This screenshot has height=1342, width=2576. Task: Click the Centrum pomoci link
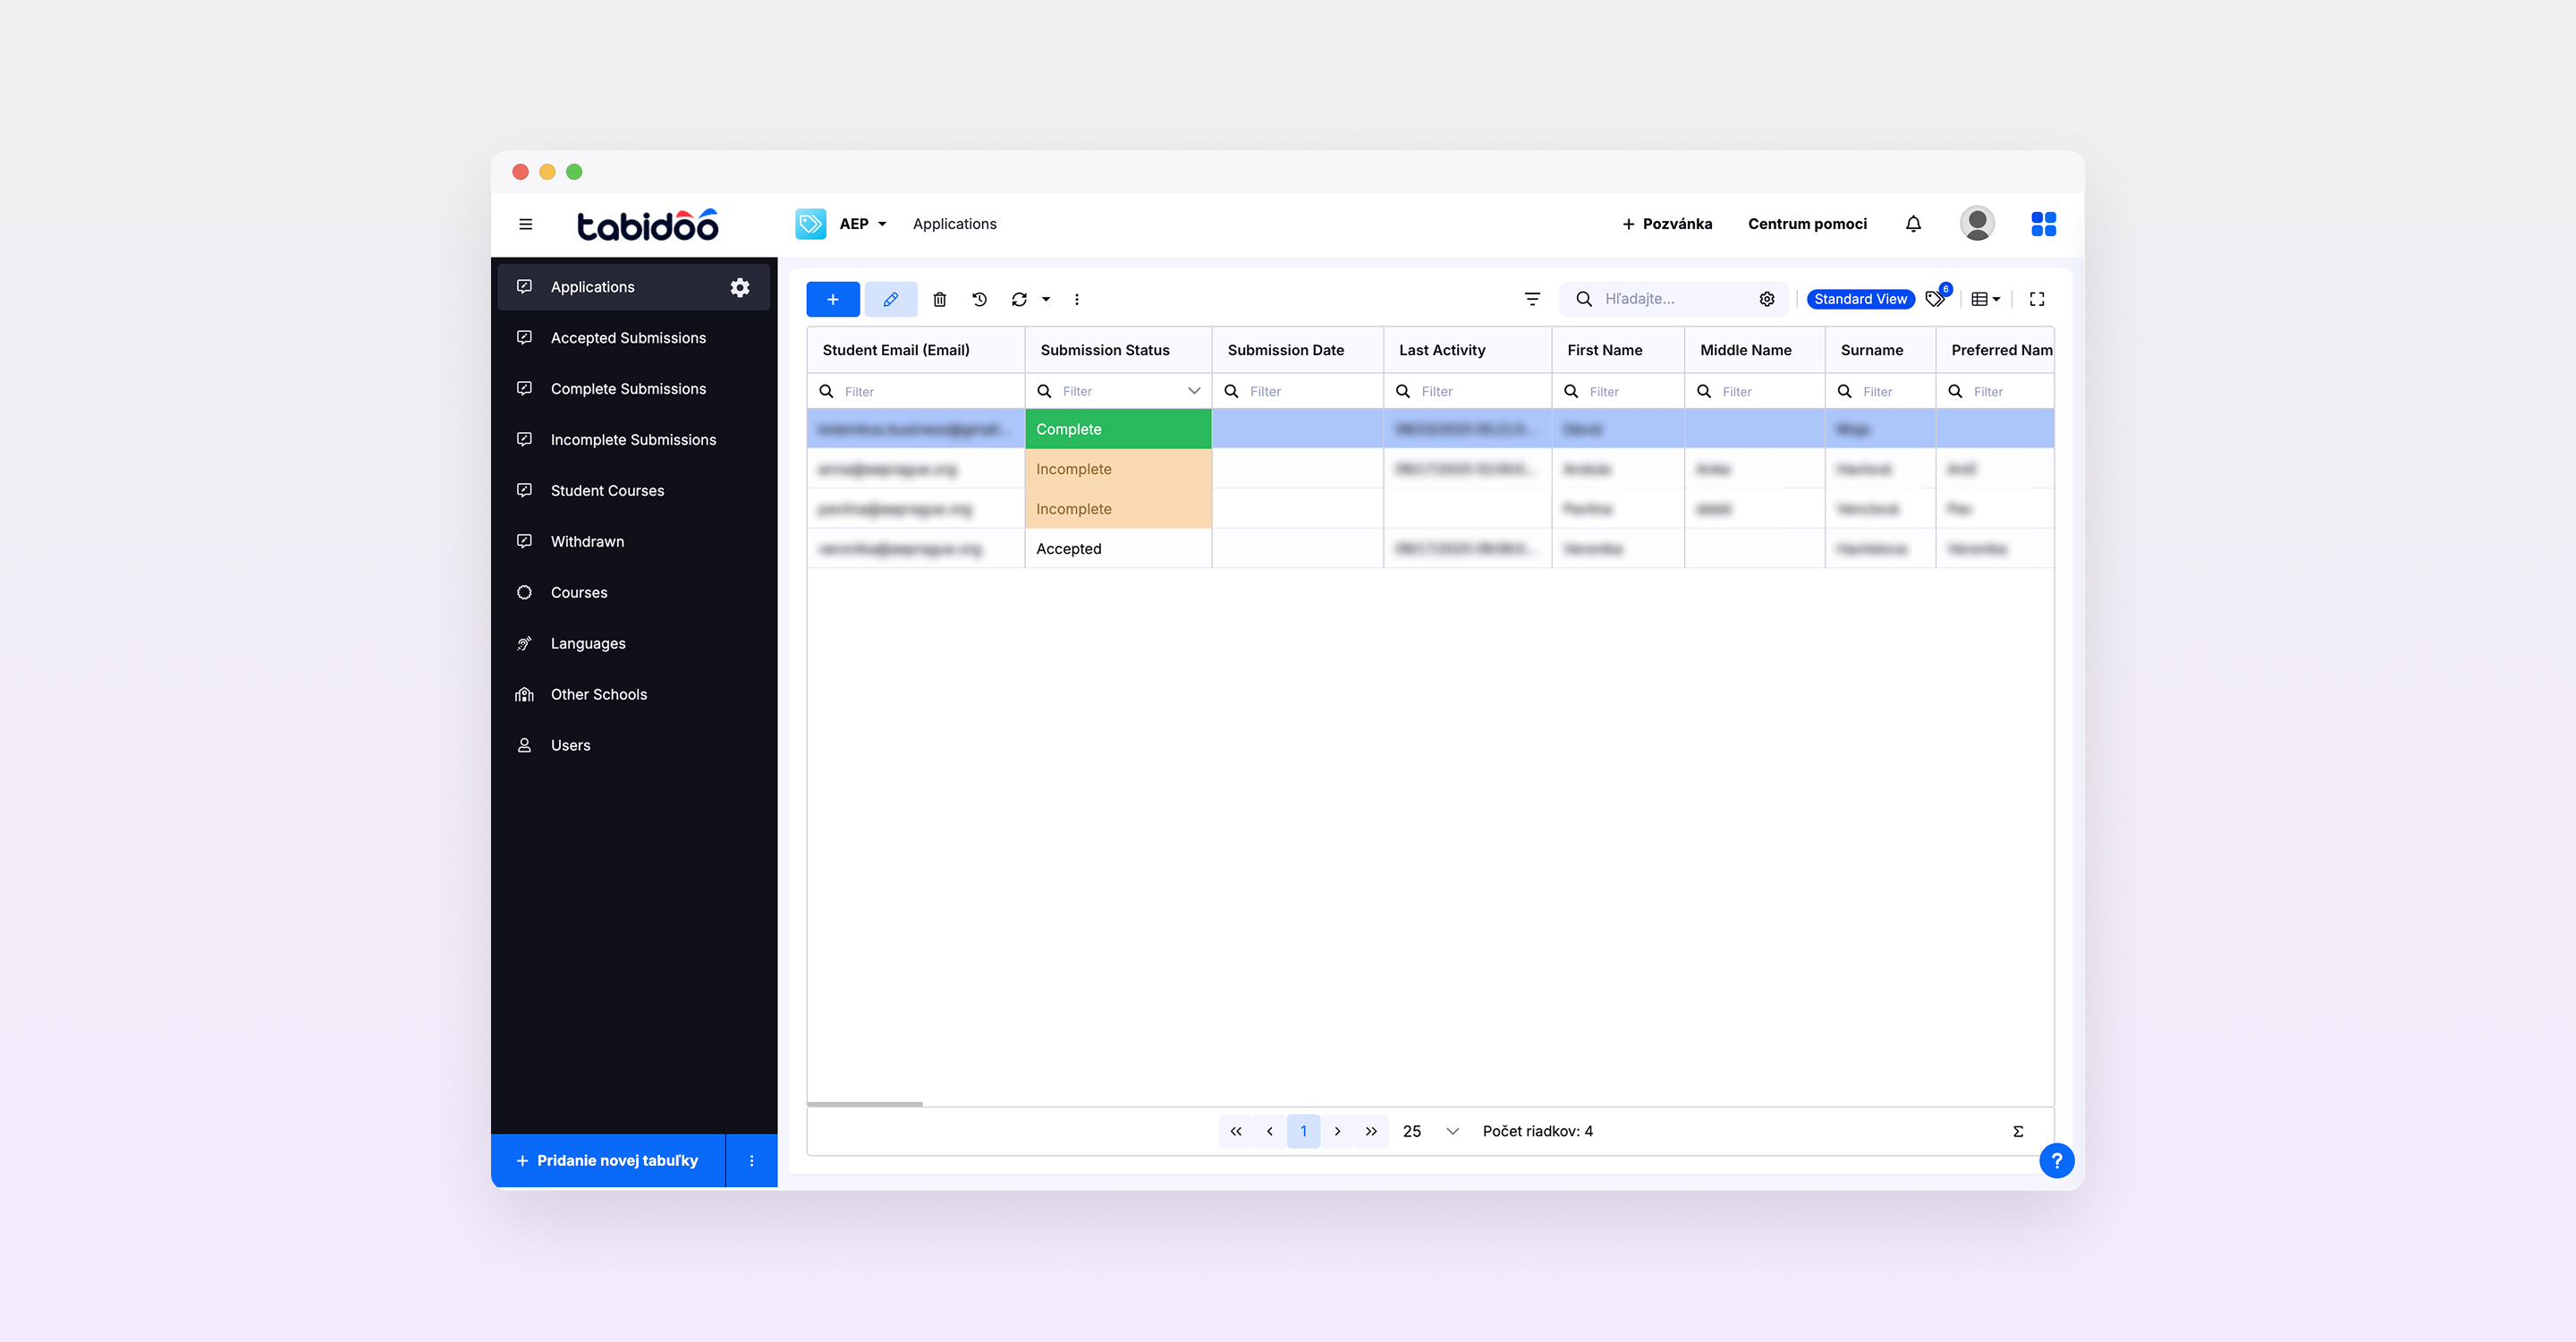pyautogui.click(x=1806, y=224)
